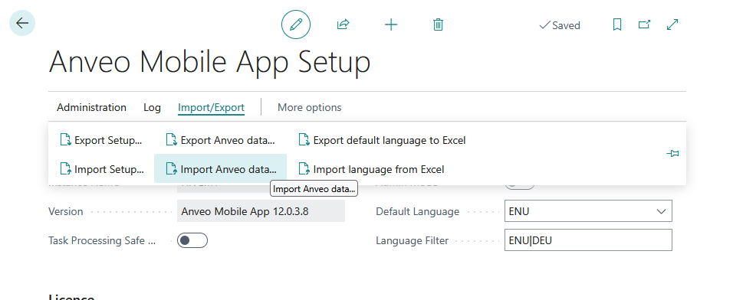The height and width of the screenshot is (300, 733).
Task: Click the bookmark icon
Action: click(617, 24)
